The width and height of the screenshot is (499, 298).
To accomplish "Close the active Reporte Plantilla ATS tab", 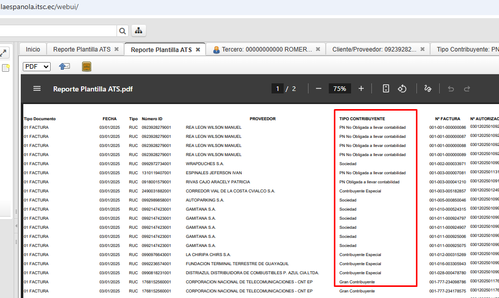I will pyautogui.click(x=198, y=49).
